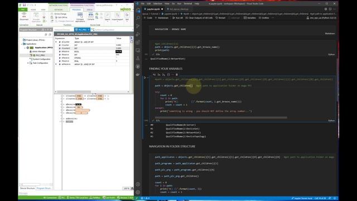This screenshot has height=201, width=357.
Task: Open Help menu in VS Code
Action: 197,4
